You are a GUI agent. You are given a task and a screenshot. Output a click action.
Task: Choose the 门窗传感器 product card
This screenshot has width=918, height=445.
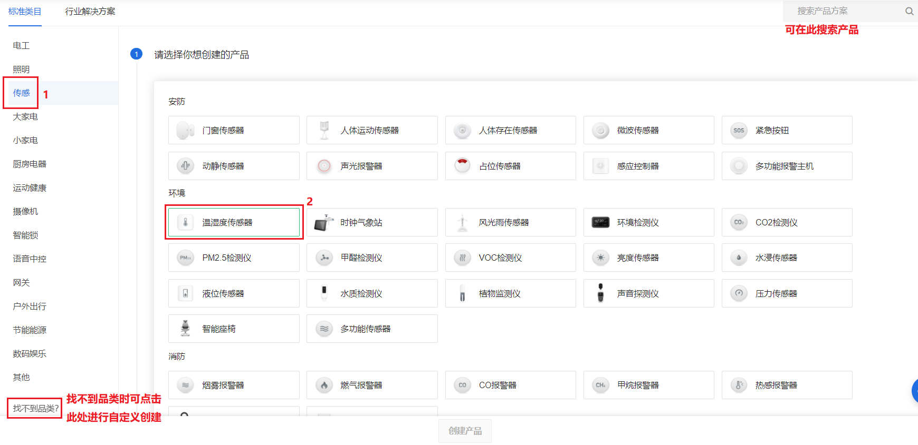234,130
